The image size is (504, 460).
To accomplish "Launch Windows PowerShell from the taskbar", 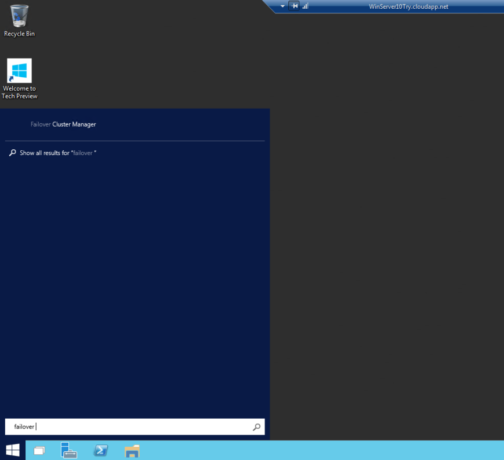I will coord(100,450).
